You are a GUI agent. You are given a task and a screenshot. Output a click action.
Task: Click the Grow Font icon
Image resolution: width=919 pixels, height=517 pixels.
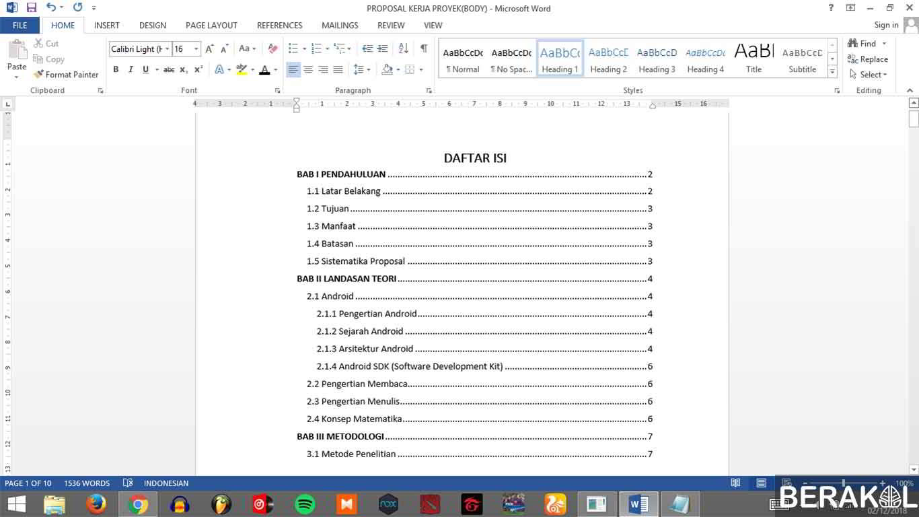210,48
